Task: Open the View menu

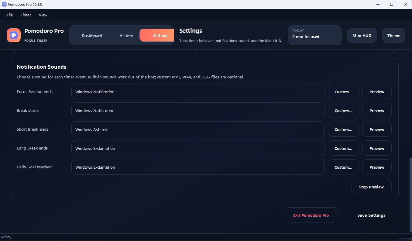Action: point(43,15)
